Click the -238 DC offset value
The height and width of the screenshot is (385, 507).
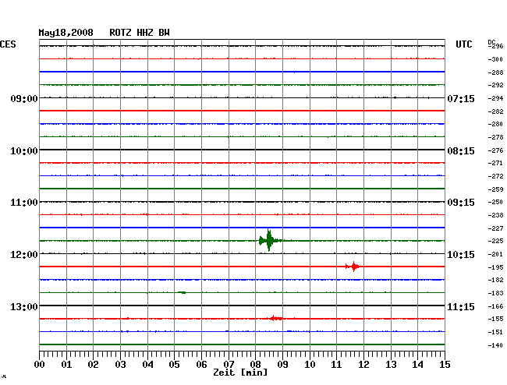(x=495, y=215)
